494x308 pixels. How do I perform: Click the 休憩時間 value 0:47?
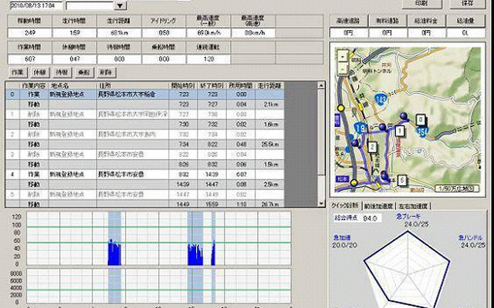(74, 59)
